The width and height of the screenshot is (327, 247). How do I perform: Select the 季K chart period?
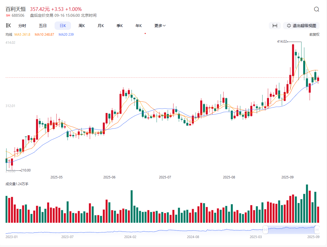(120, 26)
